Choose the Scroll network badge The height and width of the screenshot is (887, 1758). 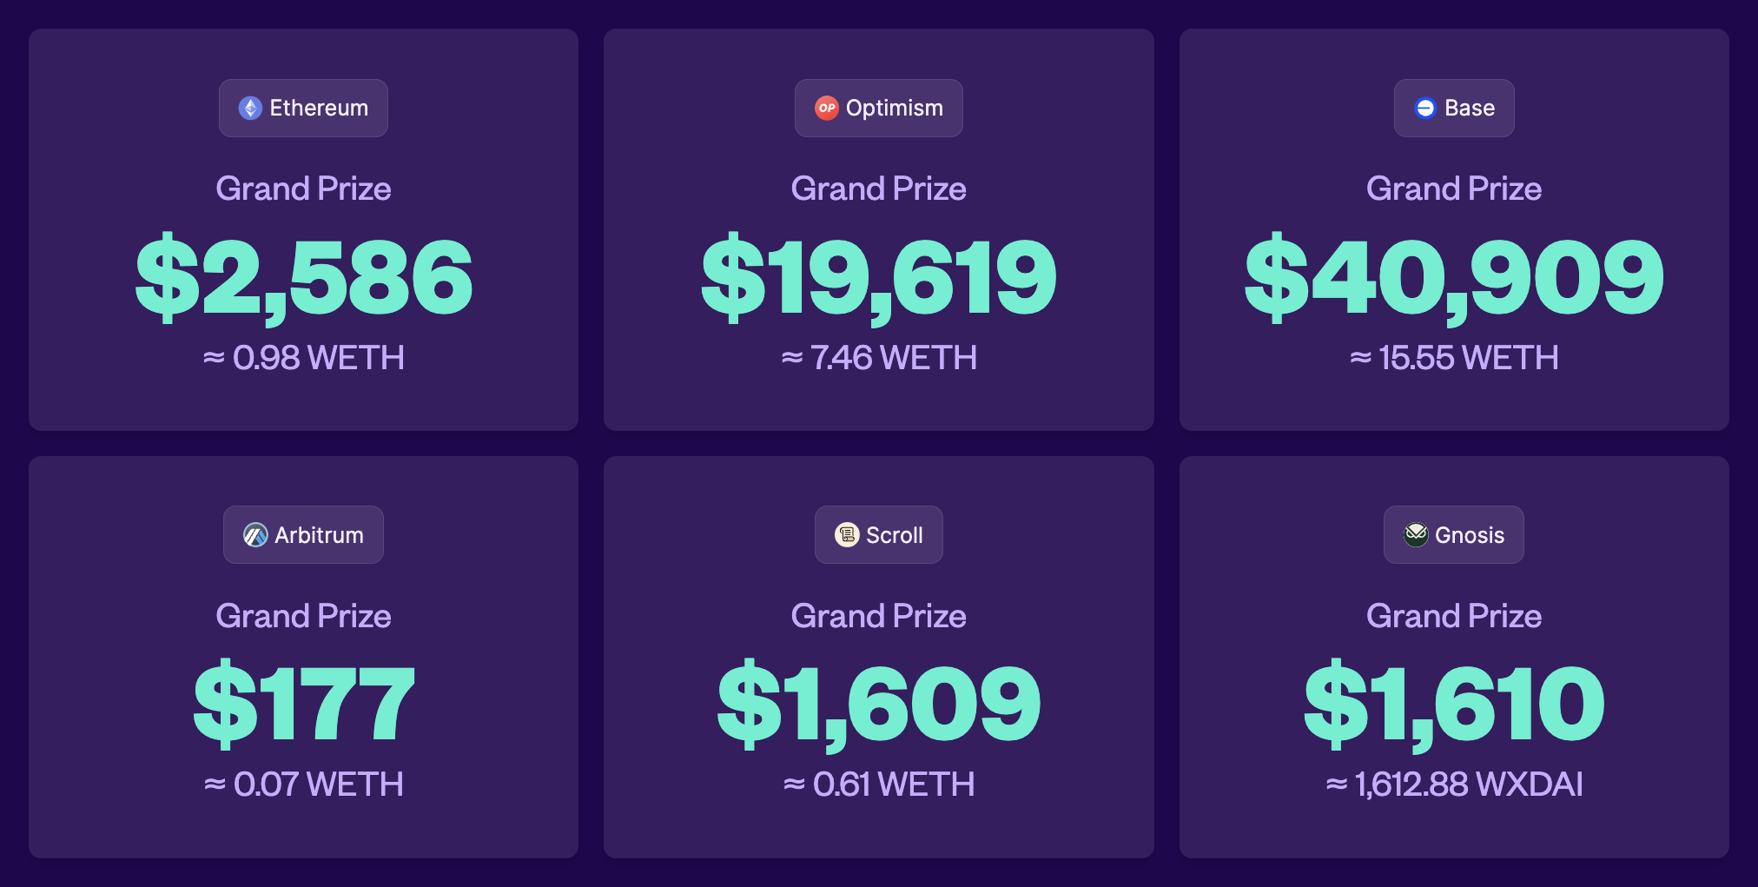(x=879, y=535)
